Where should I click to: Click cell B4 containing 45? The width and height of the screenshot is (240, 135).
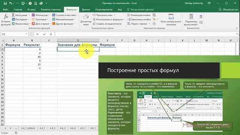click(x=32, y=57)
